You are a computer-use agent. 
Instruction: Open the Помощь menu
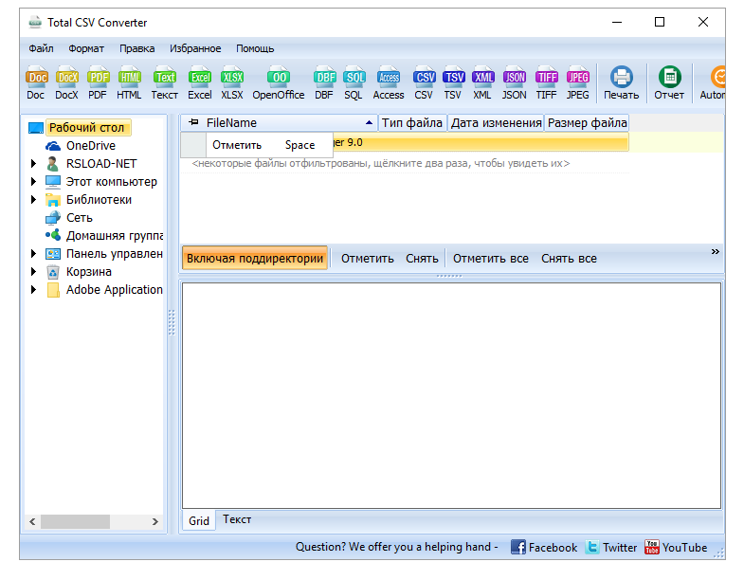[x=255, y=48]
